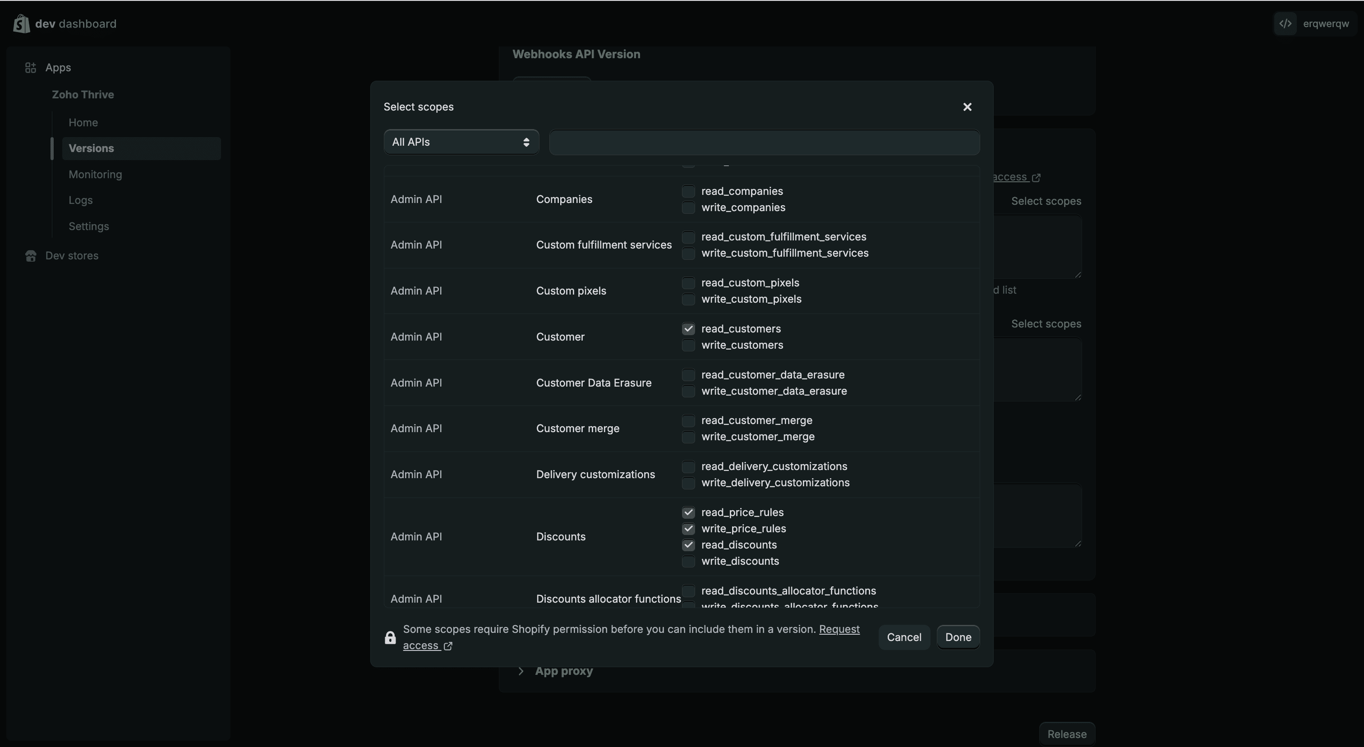This screenshot has width=1364, height=747.
Task: Select the Zoho Thrive app entry
Action: (x=83, y=95)
